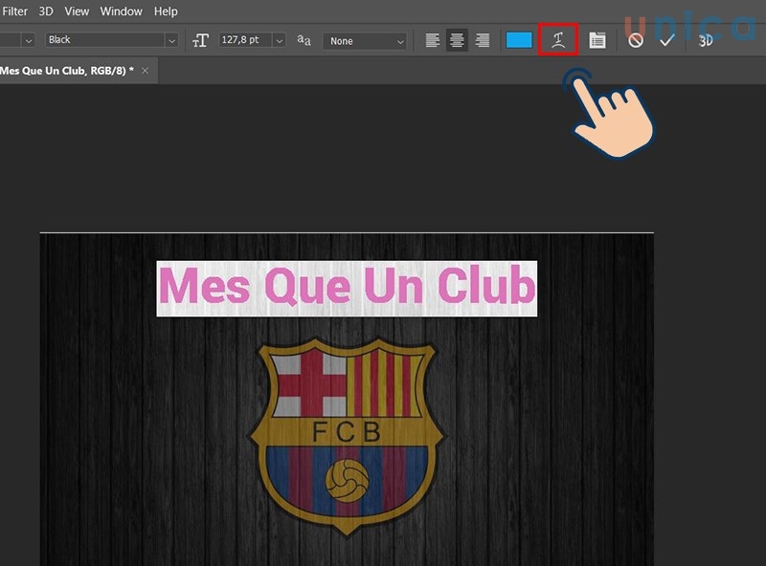Click the font size icon

tap(199, 41)
